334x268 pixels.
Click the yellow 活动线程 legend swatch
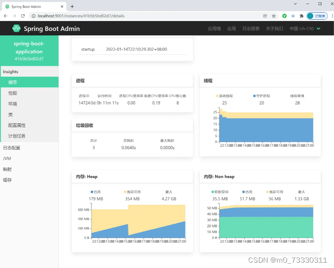[x=217, y=96]
